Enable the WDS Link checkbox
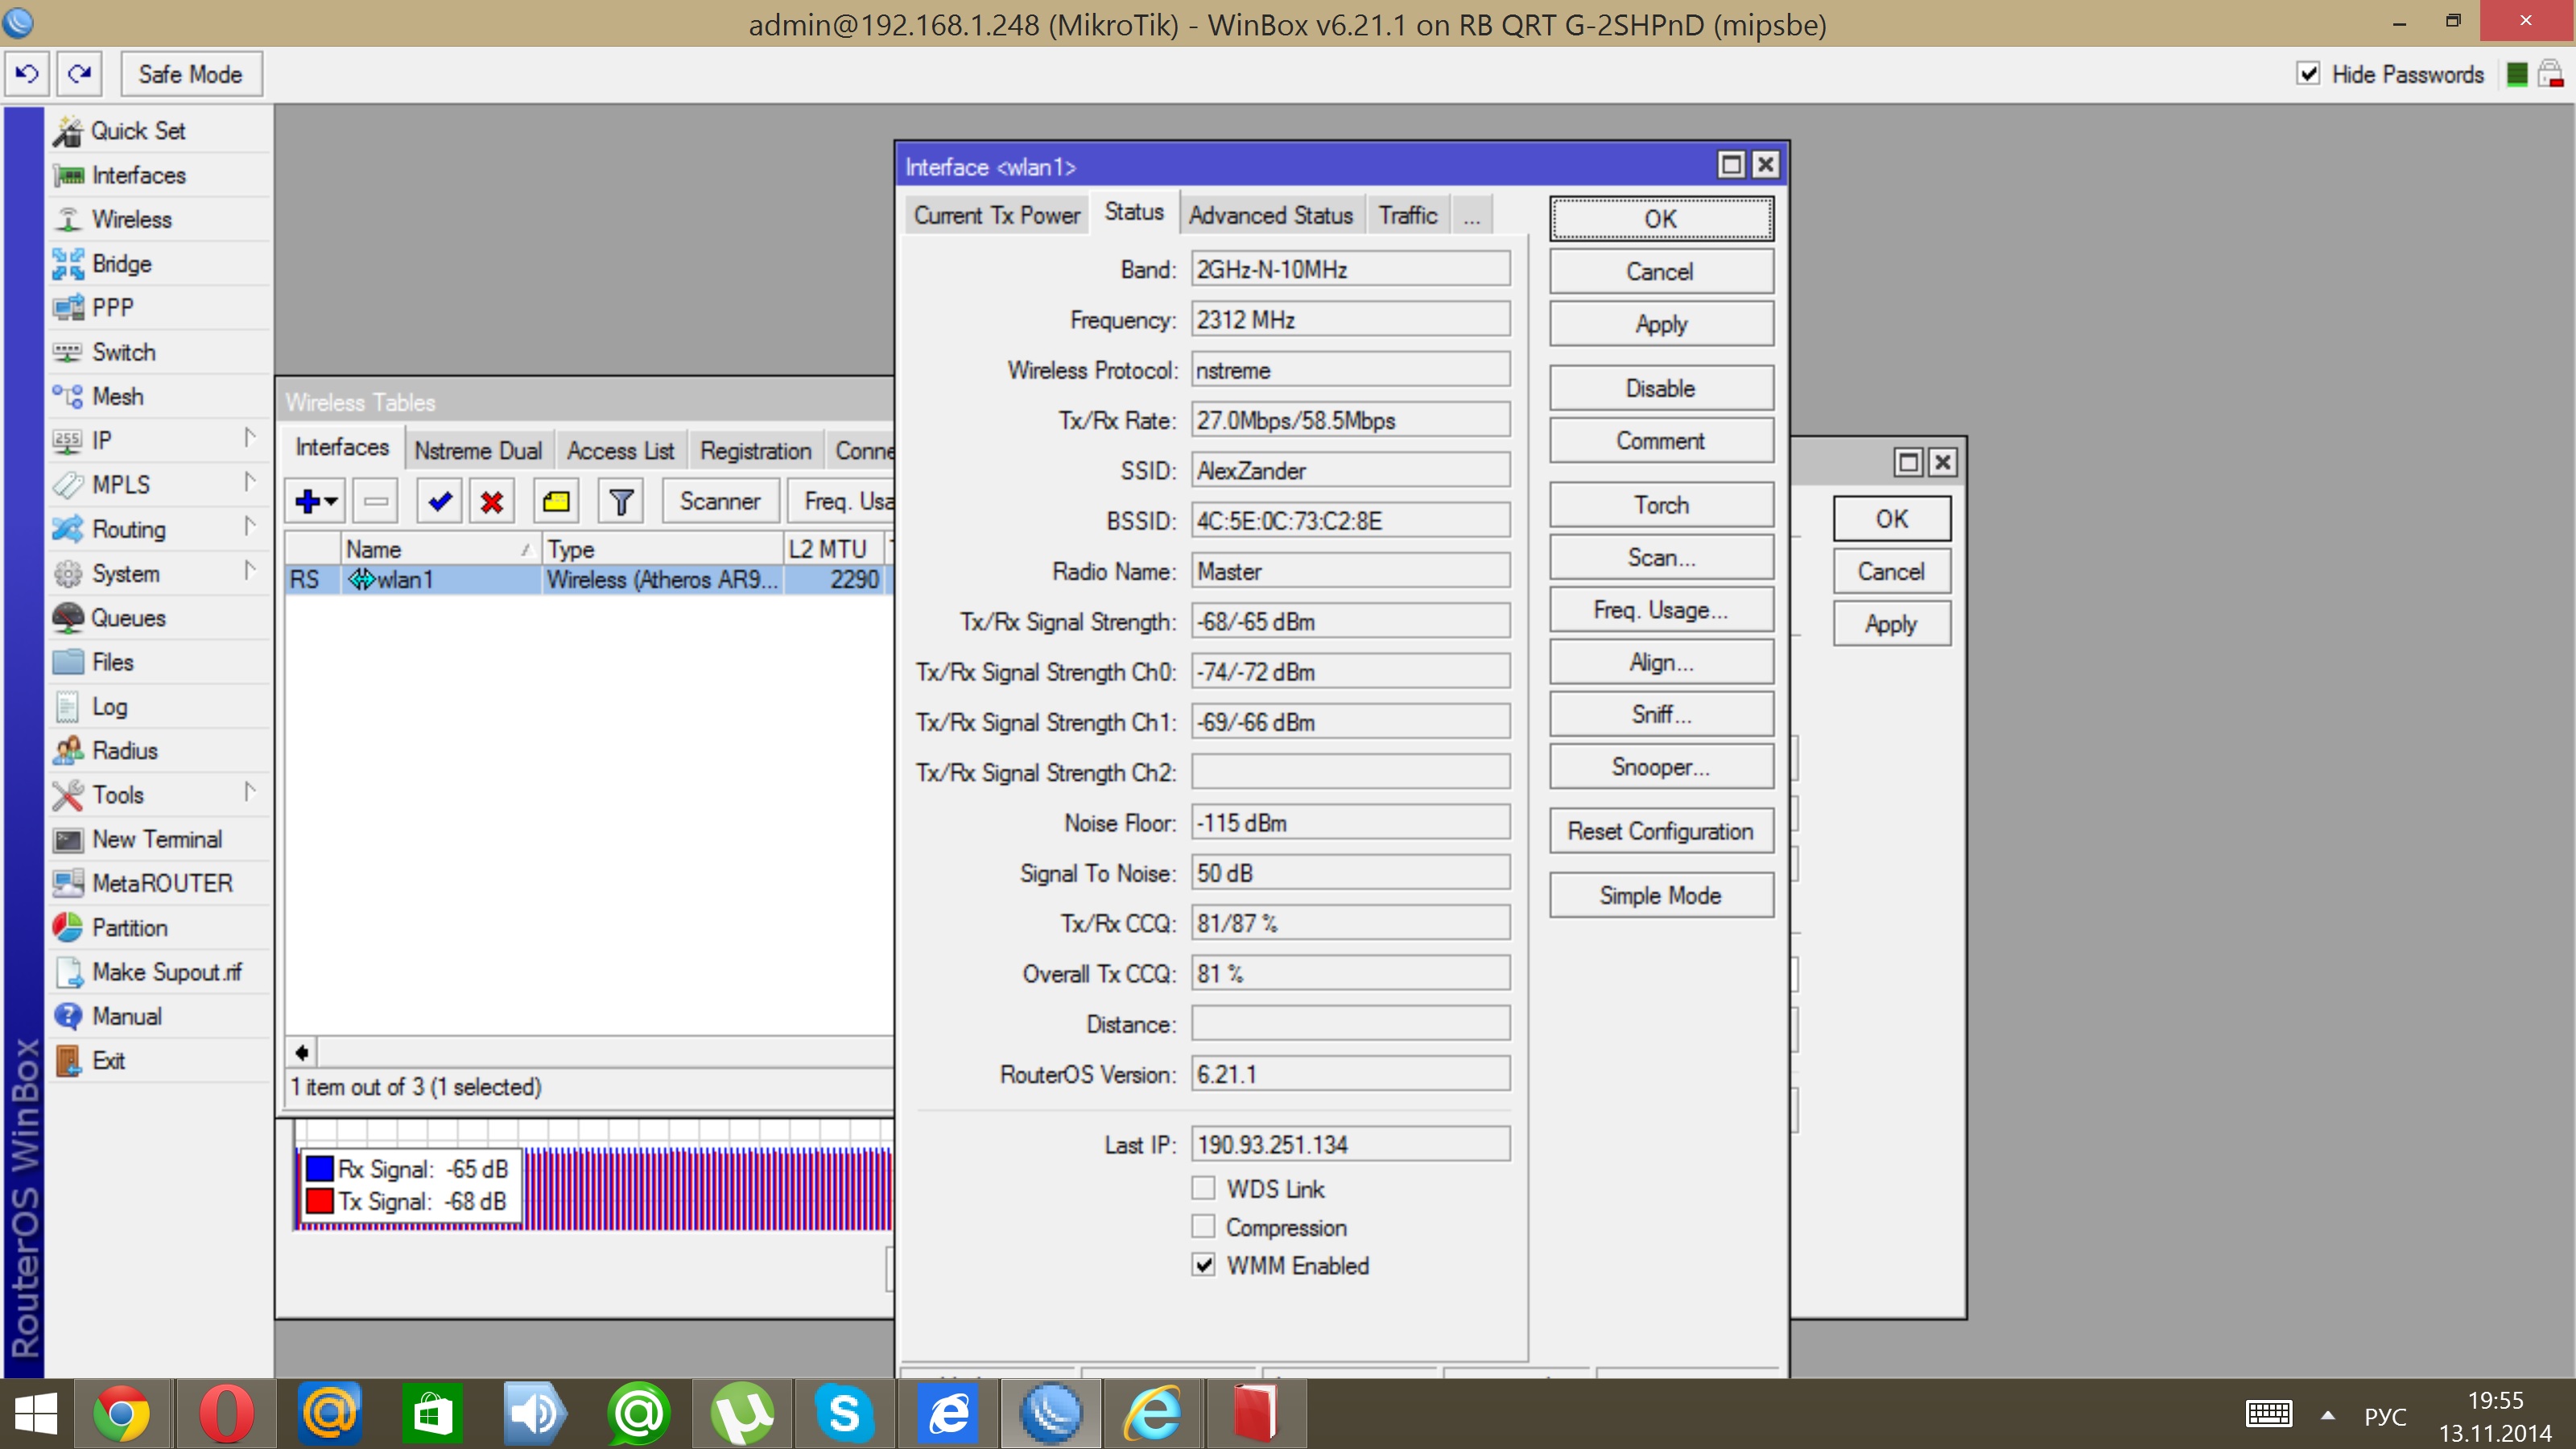2576x1449 pixels. tap(1203, 1188)
